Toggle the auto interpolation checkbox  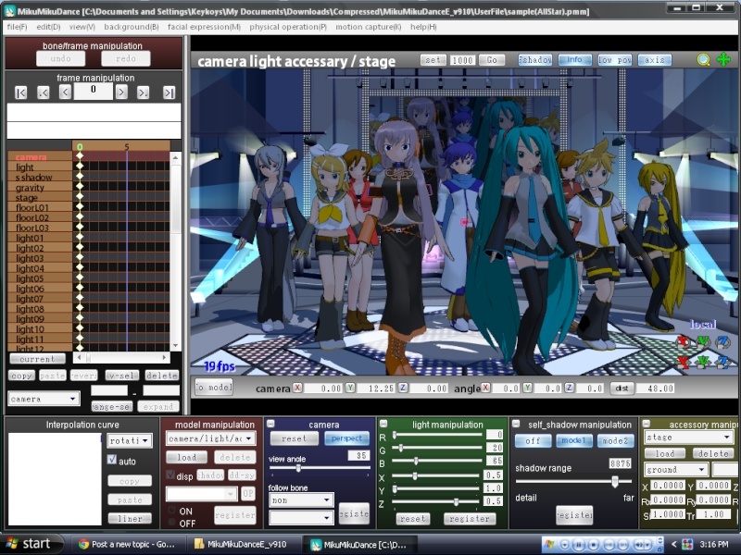click(112, 460)
